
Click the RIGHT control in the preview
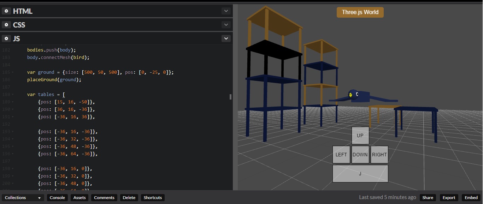point(379,155)
